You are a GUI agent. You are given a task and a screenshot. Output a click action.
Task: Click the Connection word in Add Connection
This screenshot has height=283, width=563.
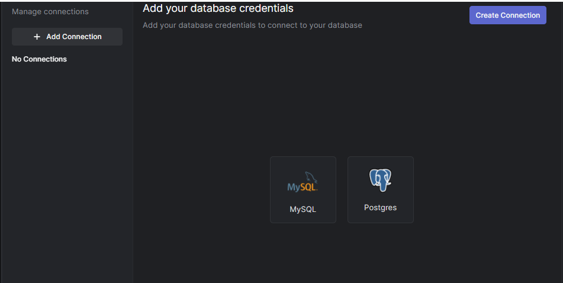pos(82,37)
